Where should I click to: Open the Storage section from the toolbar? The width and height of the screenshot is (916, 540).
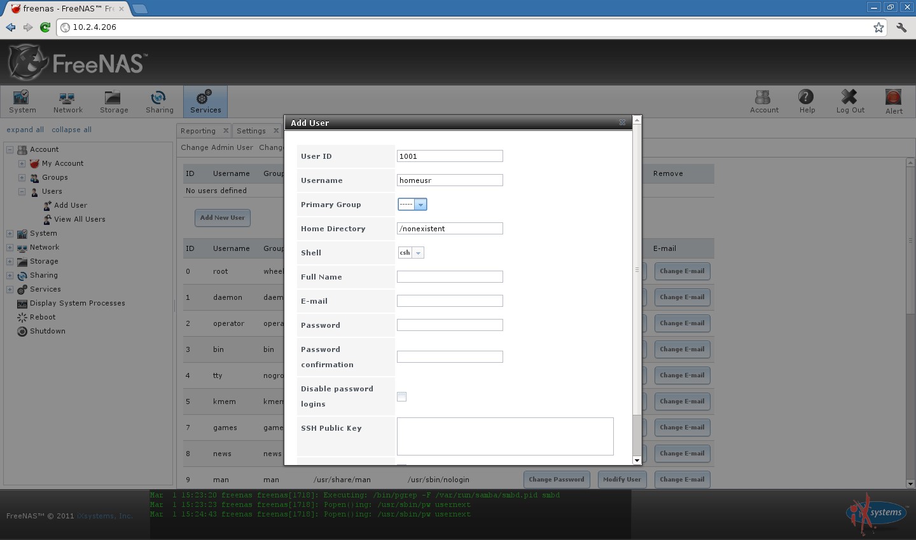[x=113, y=101]
